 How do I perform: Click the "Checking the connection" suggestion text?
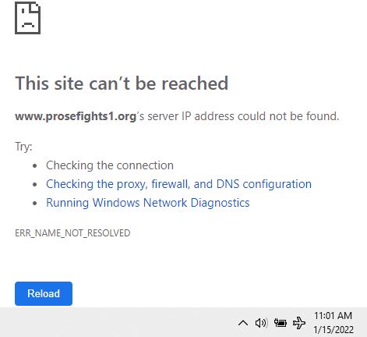(110, 165)
